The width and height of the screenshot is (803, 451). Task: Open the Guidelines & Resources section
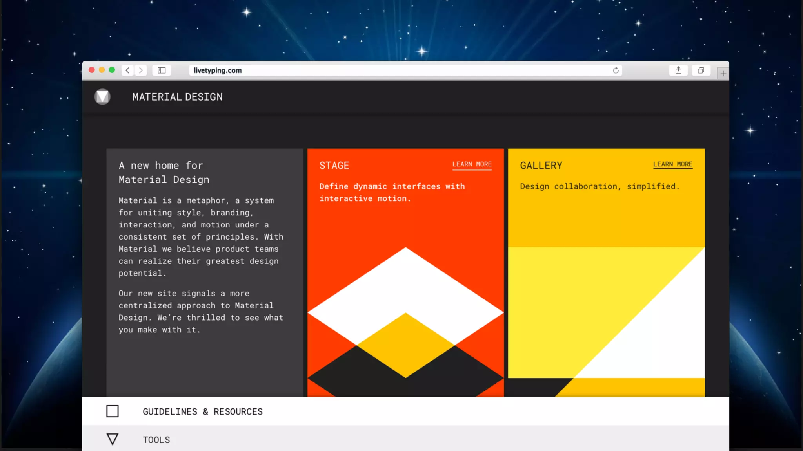point(202,411)
